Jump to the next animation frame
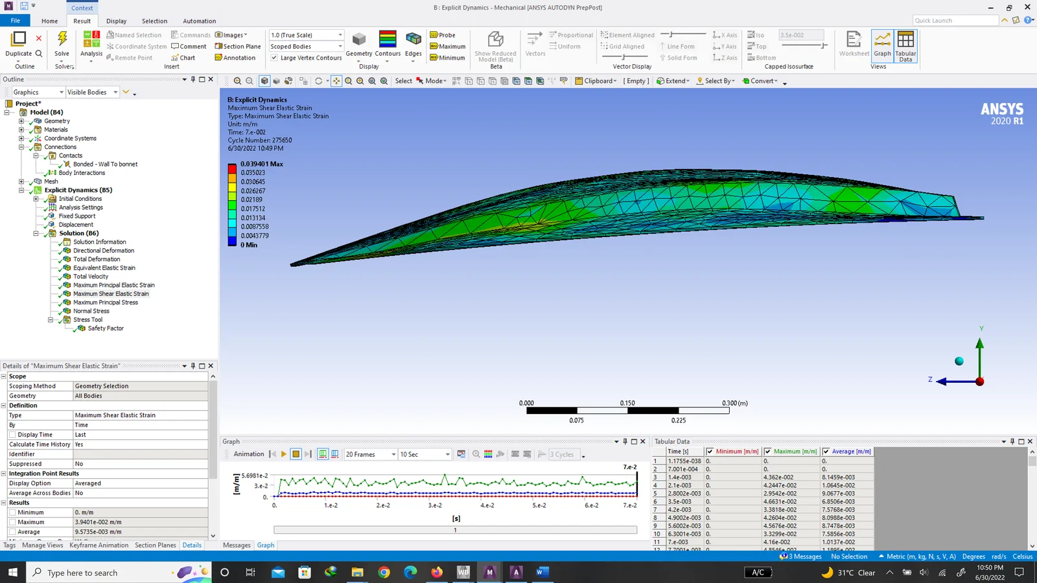 tap(309, 454)
